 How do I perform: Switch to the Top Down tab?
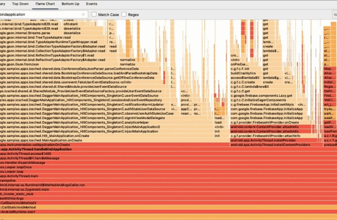pos(20,4)
